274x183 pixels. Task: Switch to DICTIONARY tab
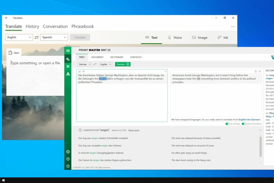point(117,57)
